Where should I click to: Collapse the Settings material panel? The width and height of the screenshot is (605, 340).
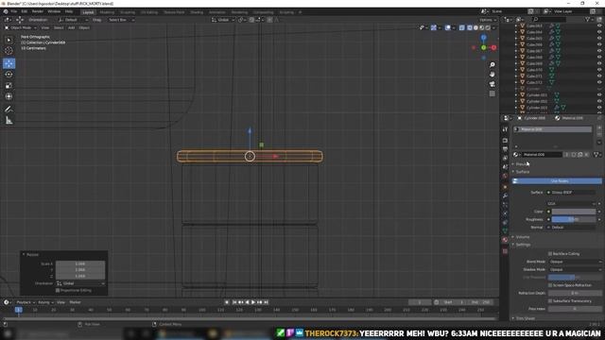coord(523,245)
